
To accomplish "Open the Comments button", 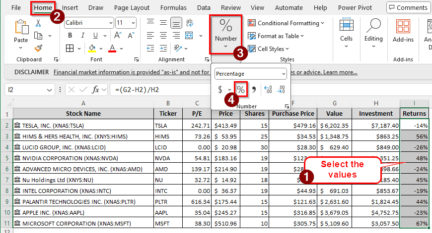I will pyautogui.click(x=408, y=8).
